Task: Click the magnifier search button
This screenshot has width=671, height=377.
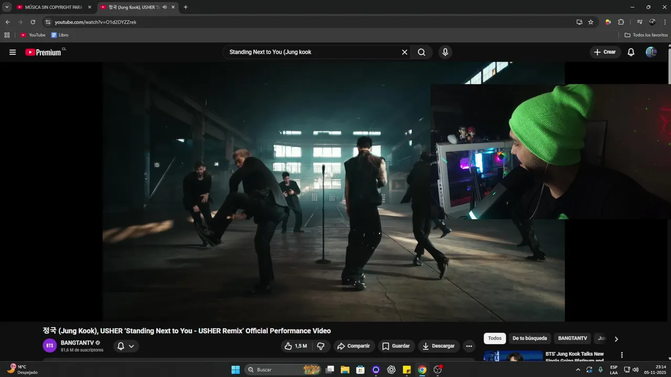Action: 421,52
